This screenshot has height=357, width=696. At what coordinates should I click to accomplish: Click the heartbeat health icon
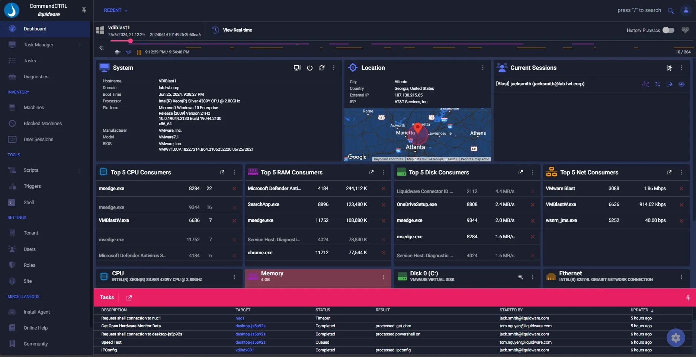click(685, 30)
